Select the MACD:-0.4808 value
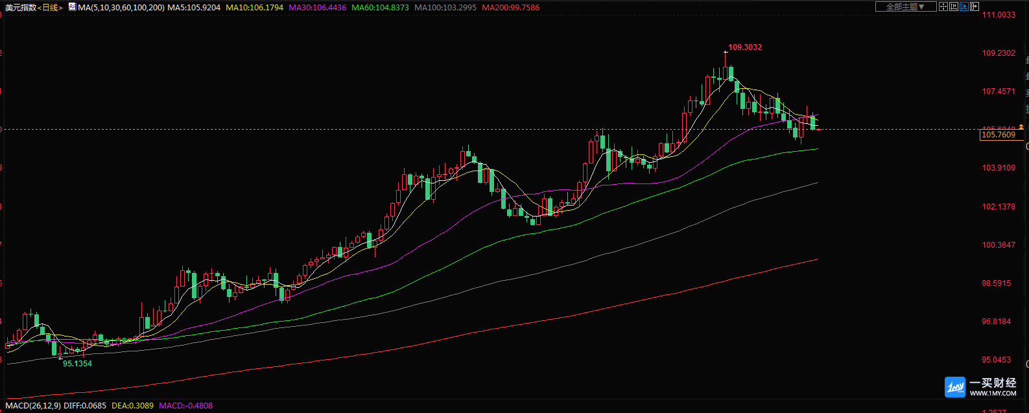The image size is (1029, 413). click(x=186, y=406)
